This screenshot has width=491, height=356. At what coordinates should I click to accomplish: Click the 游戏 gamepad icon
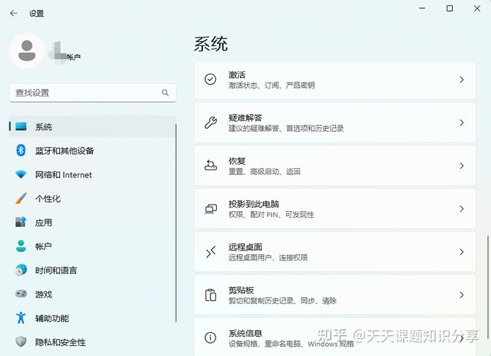(21, 293)
